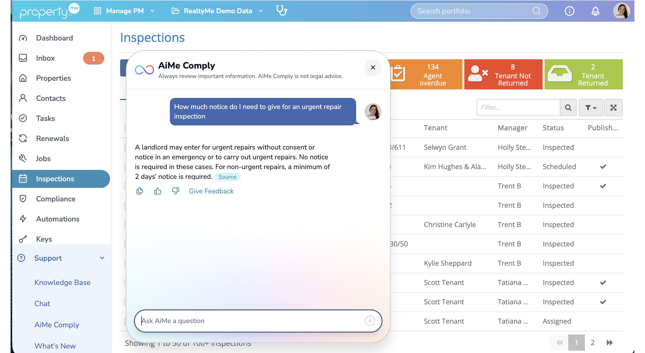Click the Properties house icon
This screenshot has width=645, height=353.
[x=23, y=78]
